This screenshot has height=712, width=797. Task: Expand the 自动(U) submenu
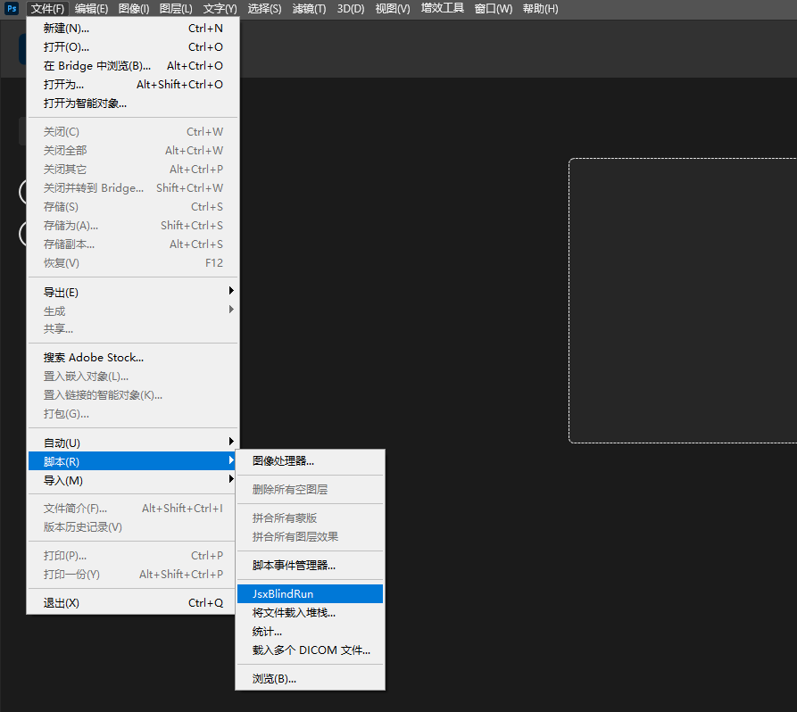[x=62, y=443]
